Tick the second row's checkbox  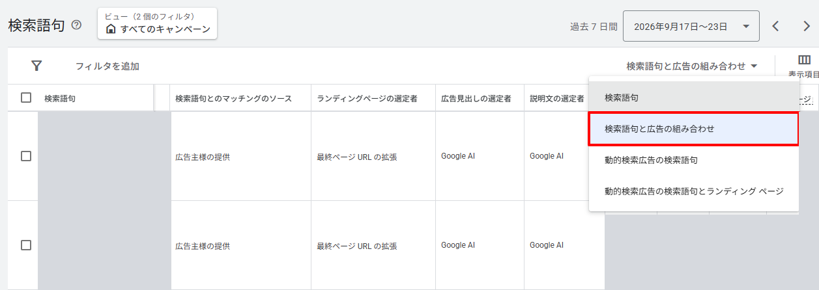[26, 245]
